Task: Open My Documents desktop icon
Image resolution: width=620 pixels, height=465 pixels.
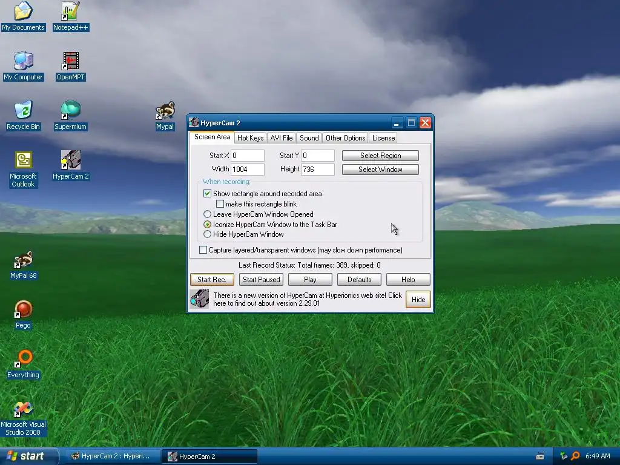Action: pos(23,16)
